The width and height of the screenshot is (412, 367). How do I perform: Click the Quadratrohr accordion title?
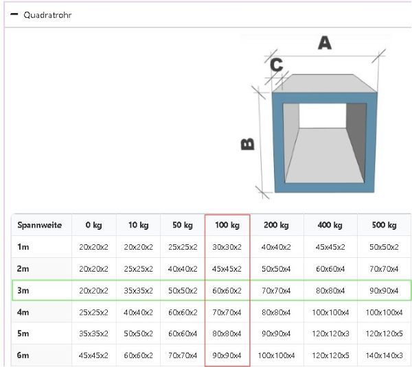[x=47, y=14]
